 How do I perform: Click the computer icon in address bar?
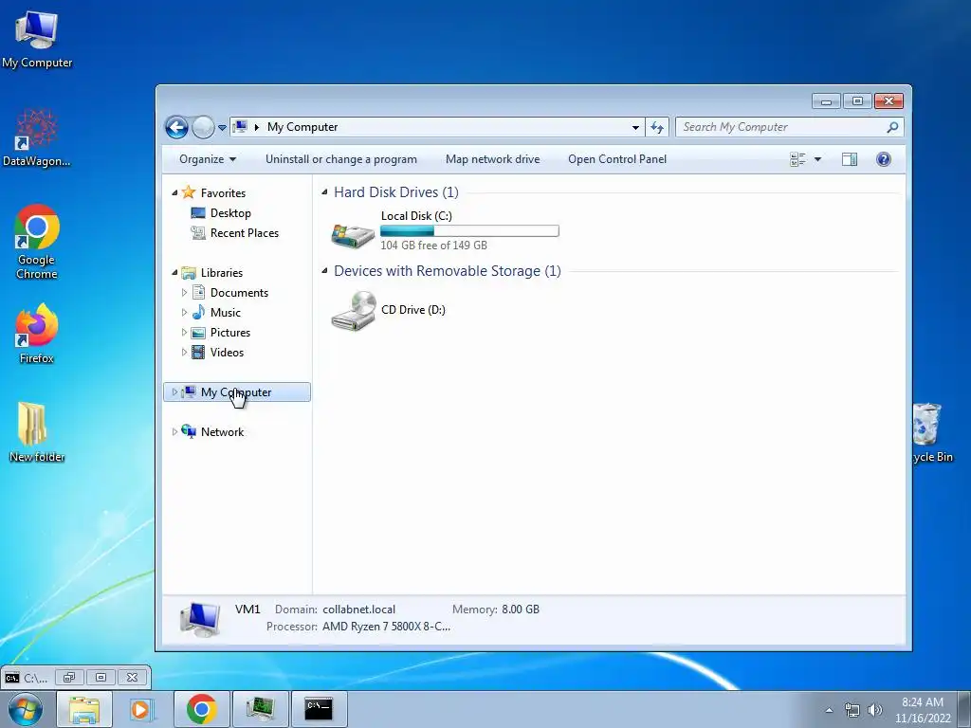tap(240, 127)
